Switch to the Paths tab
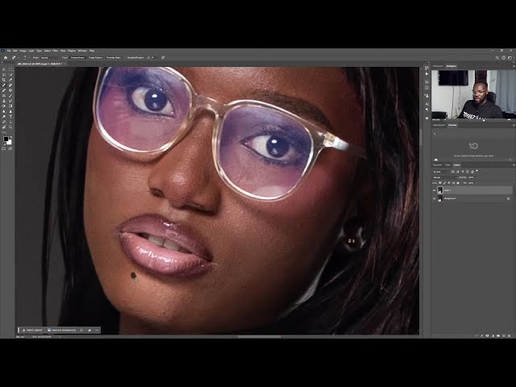The height and width of the screenshot is (387, 516). [x=447, y=164]
